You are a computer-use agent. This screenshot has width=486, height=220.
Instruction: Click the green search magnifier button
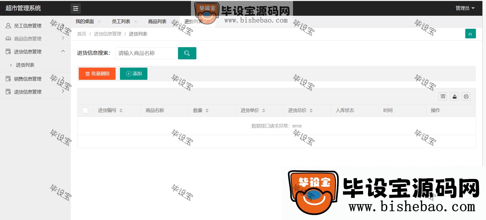point(187,53)
